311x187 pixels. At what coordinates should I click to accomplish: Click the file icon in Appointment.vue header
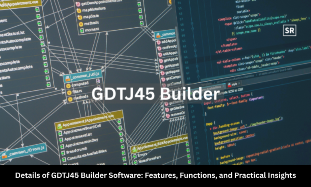click(59, 126)
